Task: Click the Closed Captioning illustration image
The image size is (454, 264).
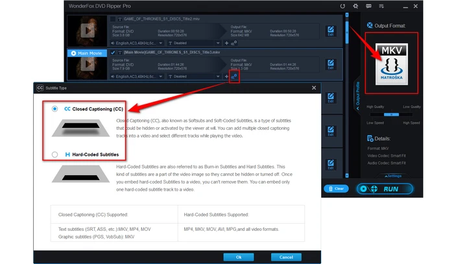Action: pos(81,128)
